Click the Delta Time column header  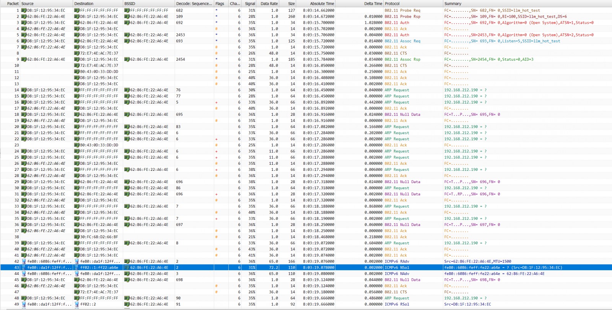pyautogui.click(x=373, y=3)
